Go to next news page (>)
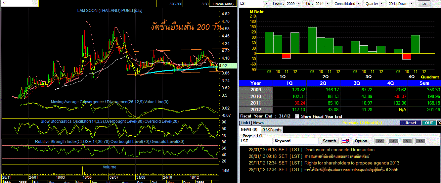 click(407, 141)
